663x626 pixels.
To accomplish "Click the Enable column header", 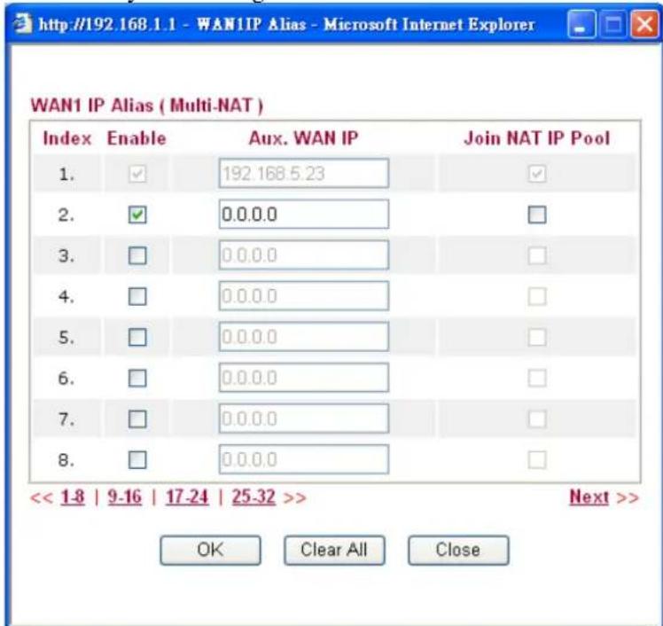I will (136, 138).
